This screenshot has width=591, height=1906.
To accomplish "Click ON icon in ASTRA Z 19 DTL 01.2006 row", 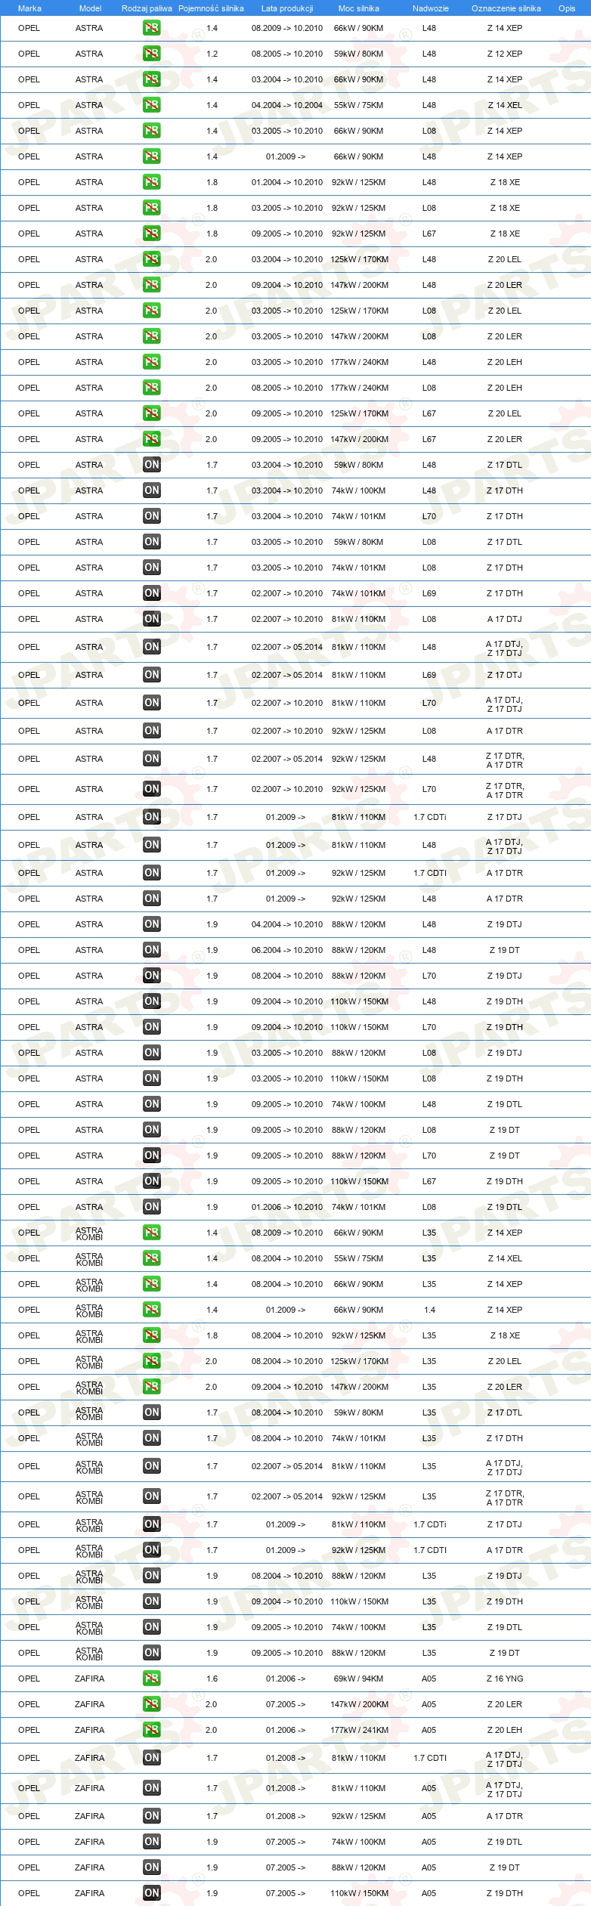I will click(151, 1207).
